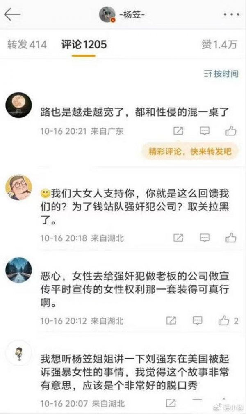Screen dimensions: 246x414
Task: Open the 赞 1.4万 likes tab
Action: tap(219, 44)
